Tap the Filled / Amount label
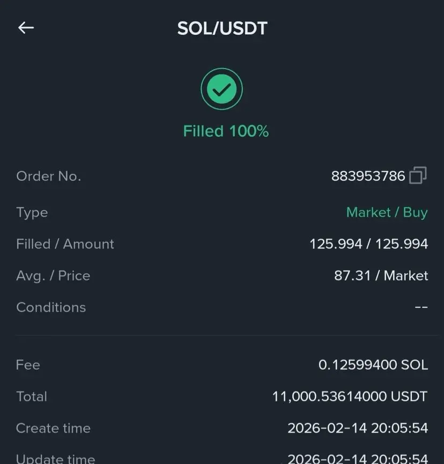444x464 pixels. pyautogui.click(x=65, y=244)
